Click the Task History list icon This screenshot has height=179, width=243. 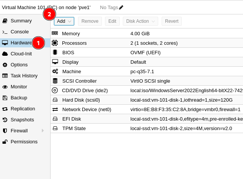5,76
